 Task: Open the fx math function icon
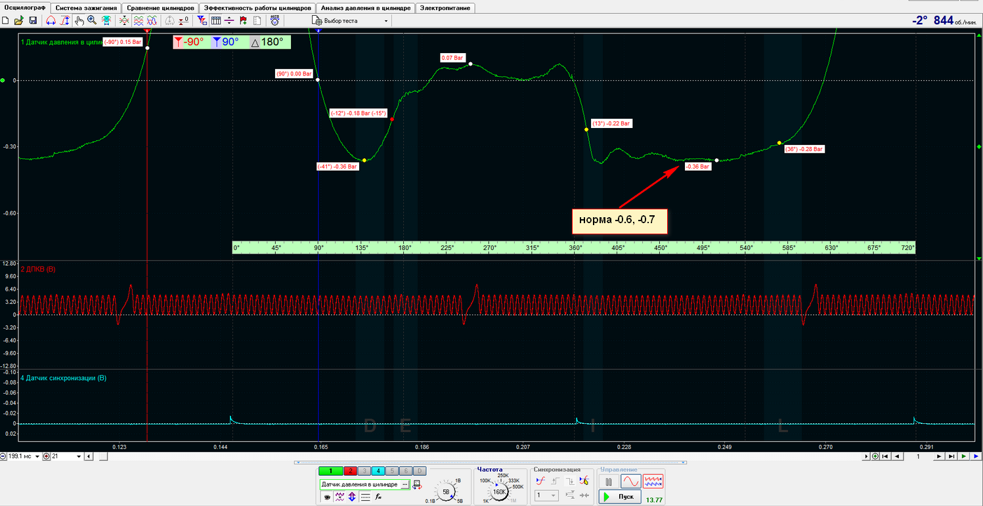tap(378, 497)
